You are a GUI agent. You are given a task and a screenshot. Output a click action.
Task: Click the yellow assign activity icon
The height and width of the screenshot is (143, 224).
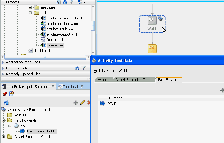(152, 49)
